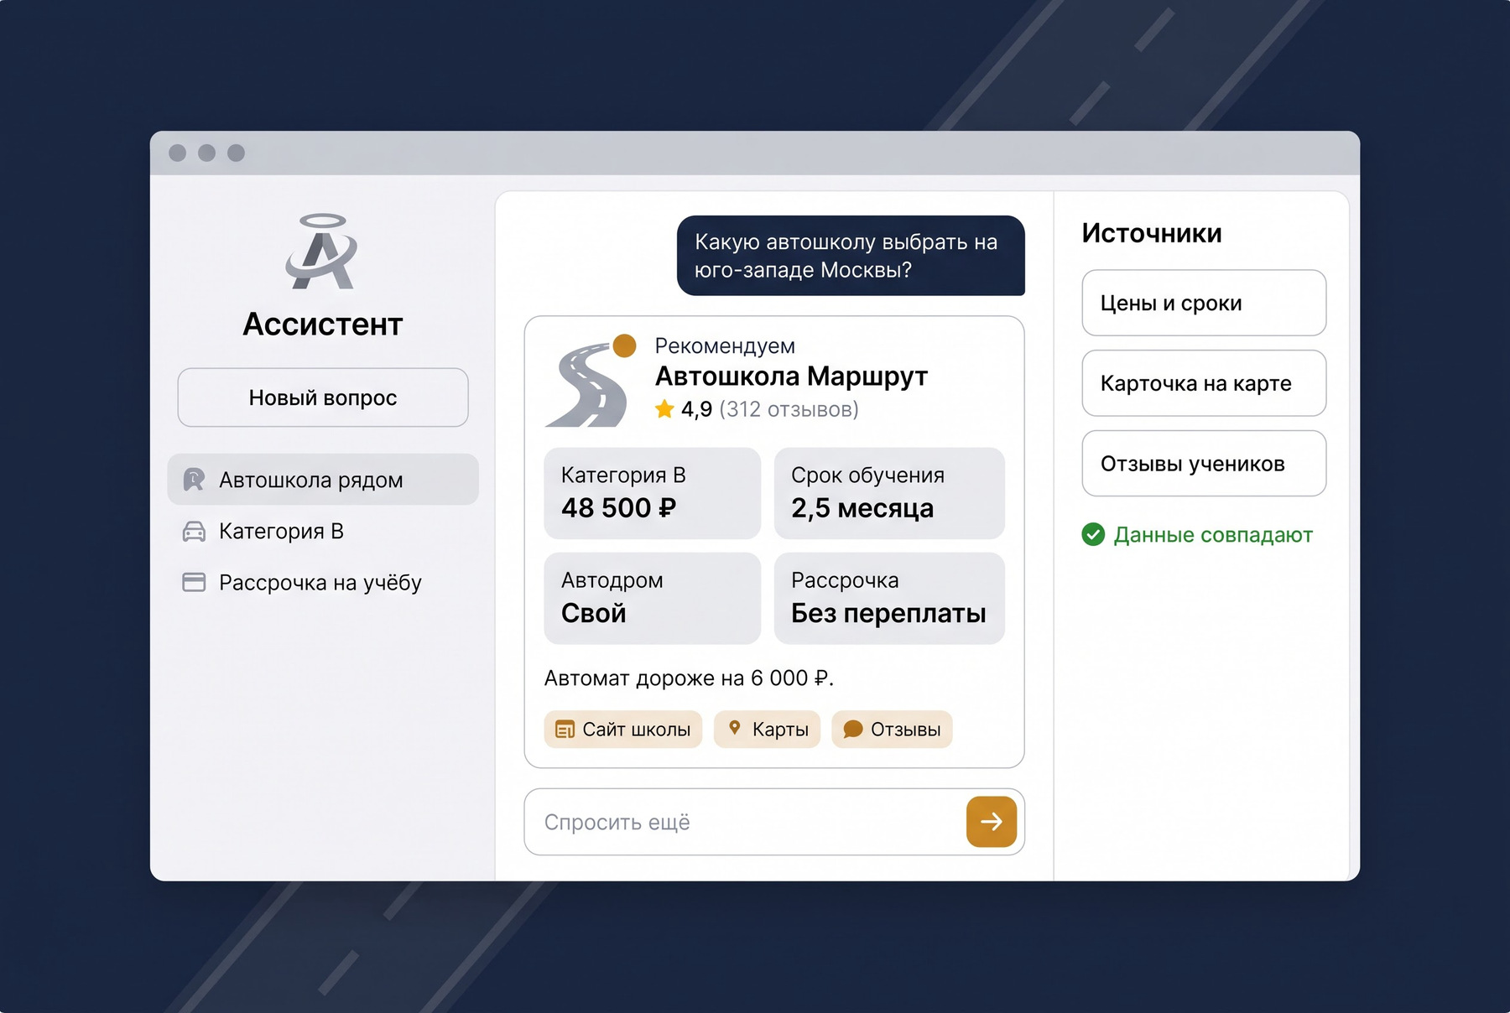Open the Автошкола рядом history item
This screenshot has height=1013, width=1510.
[x=323, y=480]
